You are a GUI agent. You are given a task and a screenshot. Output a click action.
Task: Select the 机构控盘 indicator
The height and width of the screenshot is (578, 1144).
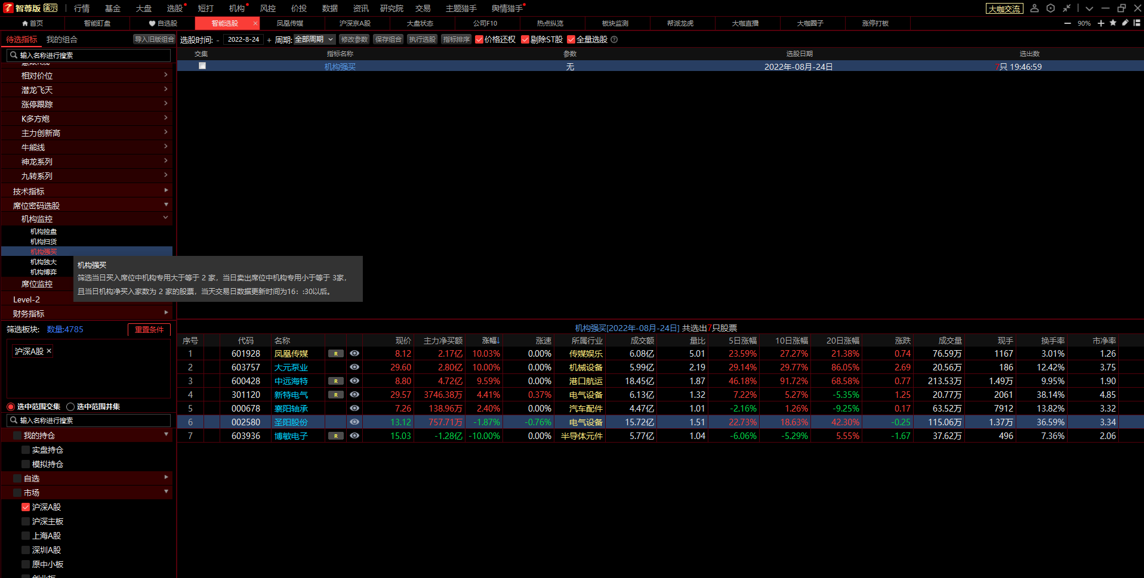pos(44,231)
